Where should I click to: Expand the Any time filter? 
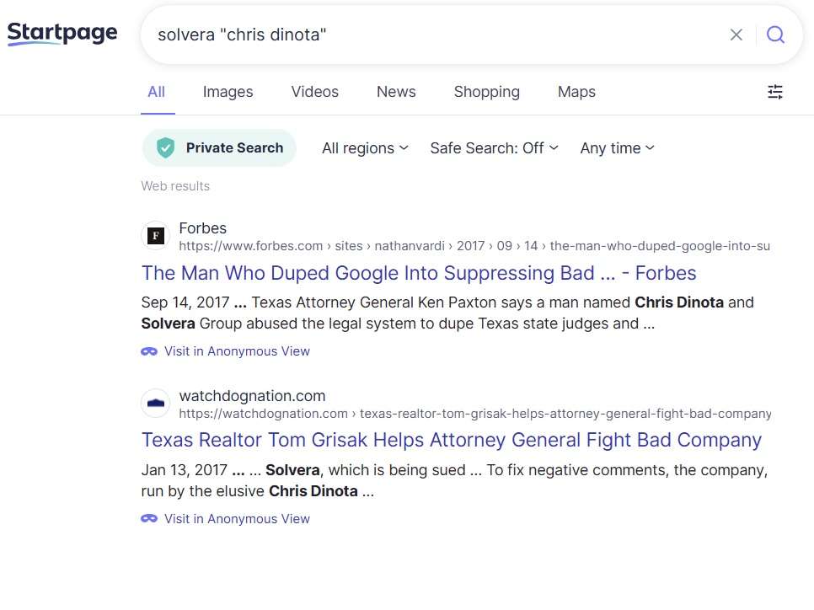point(618,148)
